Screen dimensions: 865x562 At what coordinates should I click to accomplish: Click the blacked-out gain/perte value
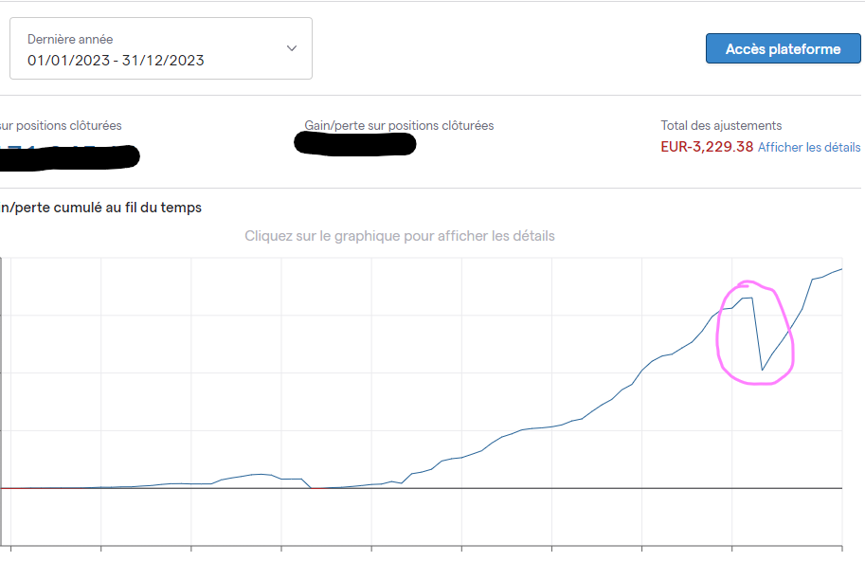pyautogui.click(x=354, y=143)
